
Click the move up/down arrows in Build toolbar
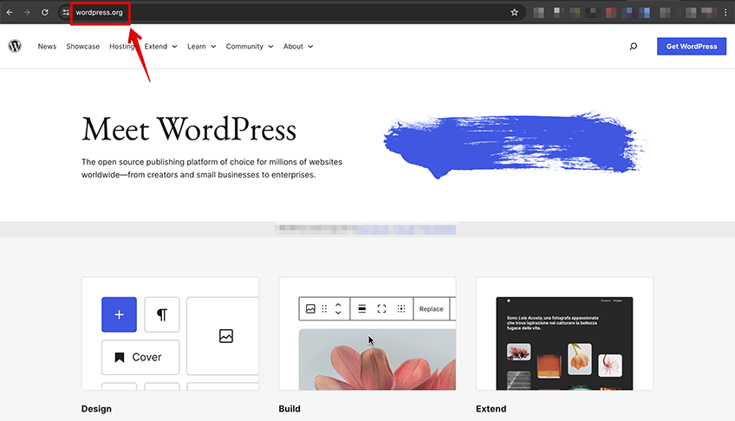click(x=338, y=308)
